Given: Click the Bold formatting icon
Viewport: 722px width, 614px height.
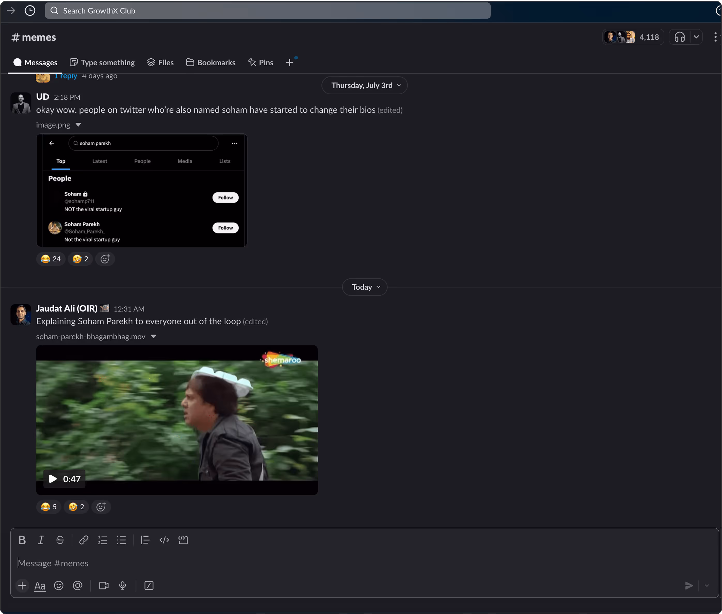Looking at the screenshot, I should [22, 540].
